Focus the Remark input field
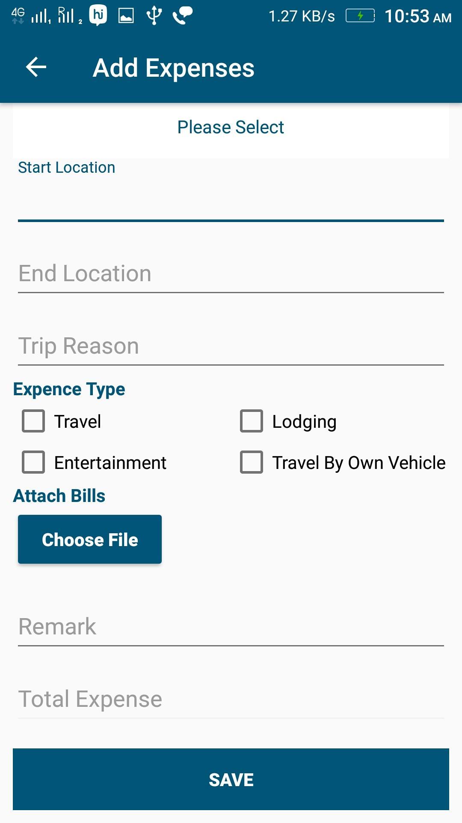This screenshot has height=823, width=462. click(x=231, y=626)
